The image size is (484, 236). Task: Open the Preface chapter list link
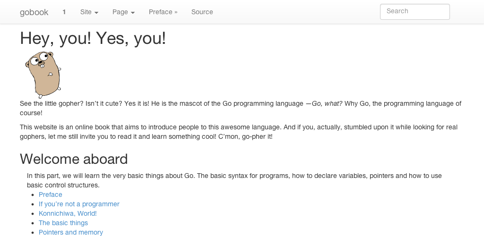(51, 194)
